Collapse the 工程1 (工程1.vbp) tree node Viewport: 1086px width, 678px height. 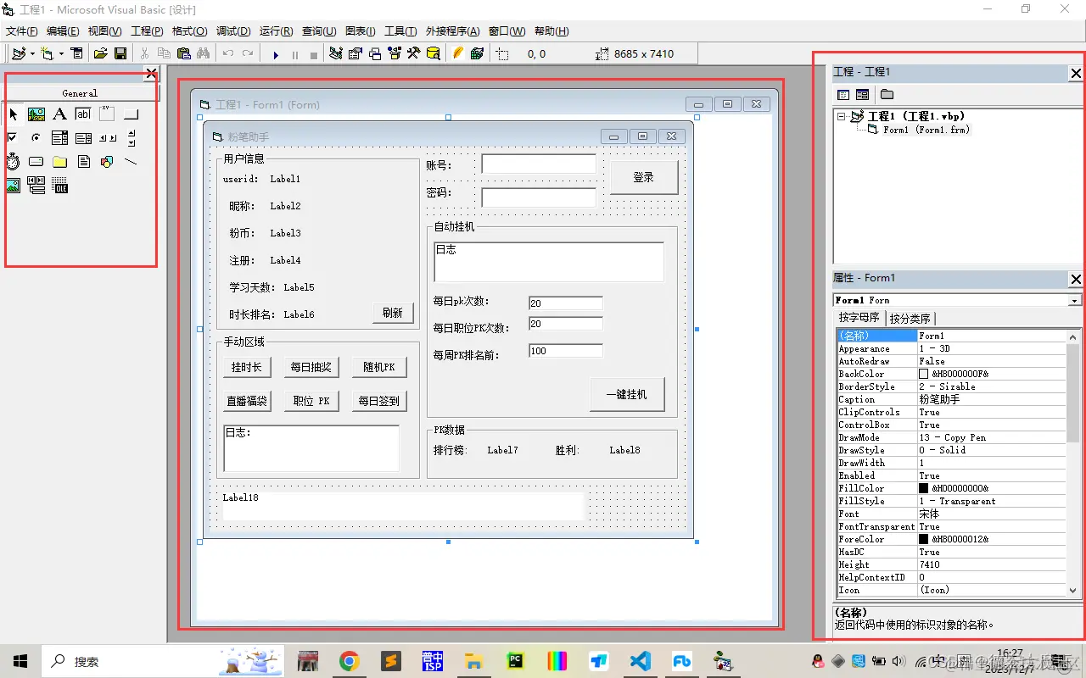click(x=841, y=116)
